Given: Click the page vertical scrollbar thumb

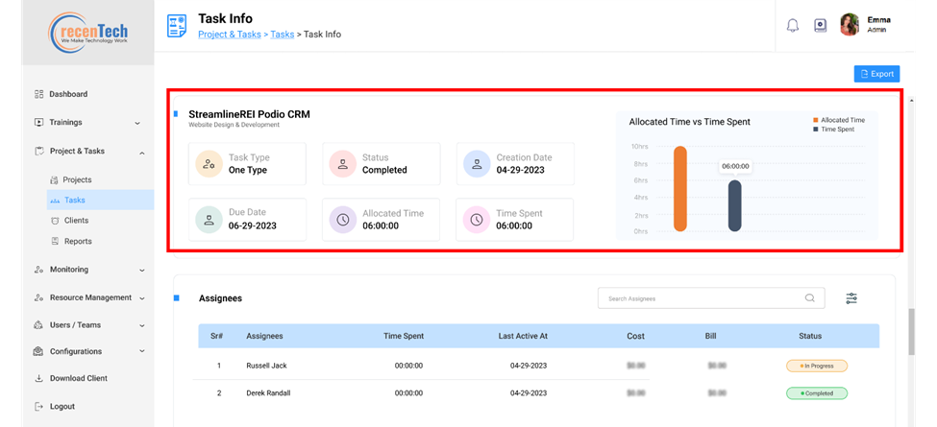Looking at the screenshot, I should tap(911, 332).
